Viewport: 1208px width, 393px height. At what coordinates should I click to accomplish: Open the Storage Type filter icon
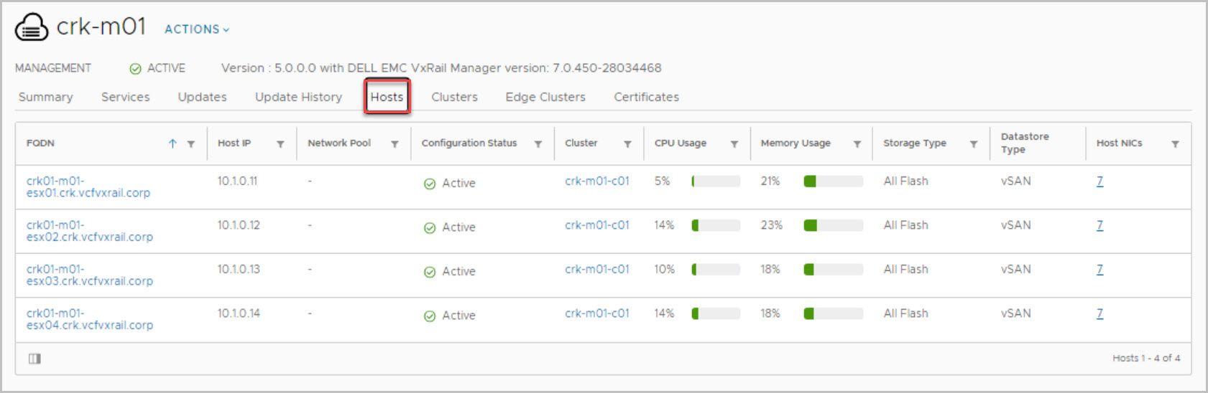(973, 144)
